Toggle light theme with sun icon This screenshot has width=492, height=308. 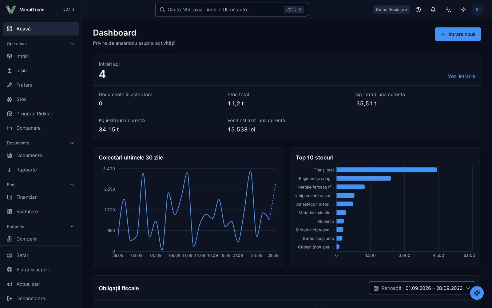[463, 10]
